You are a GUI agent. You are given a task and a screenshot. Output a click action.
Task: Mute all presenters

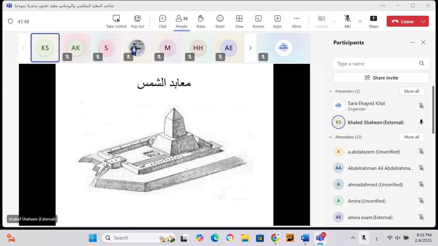[412, 91]
